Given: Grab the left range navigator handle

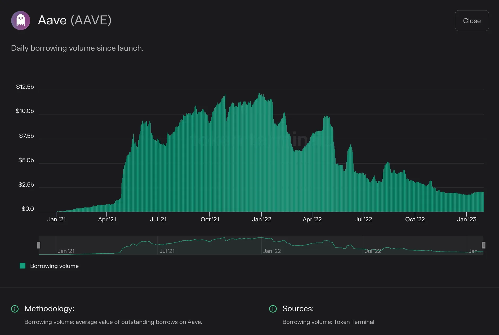Looking at the screenshot, I should click(38, 245).
